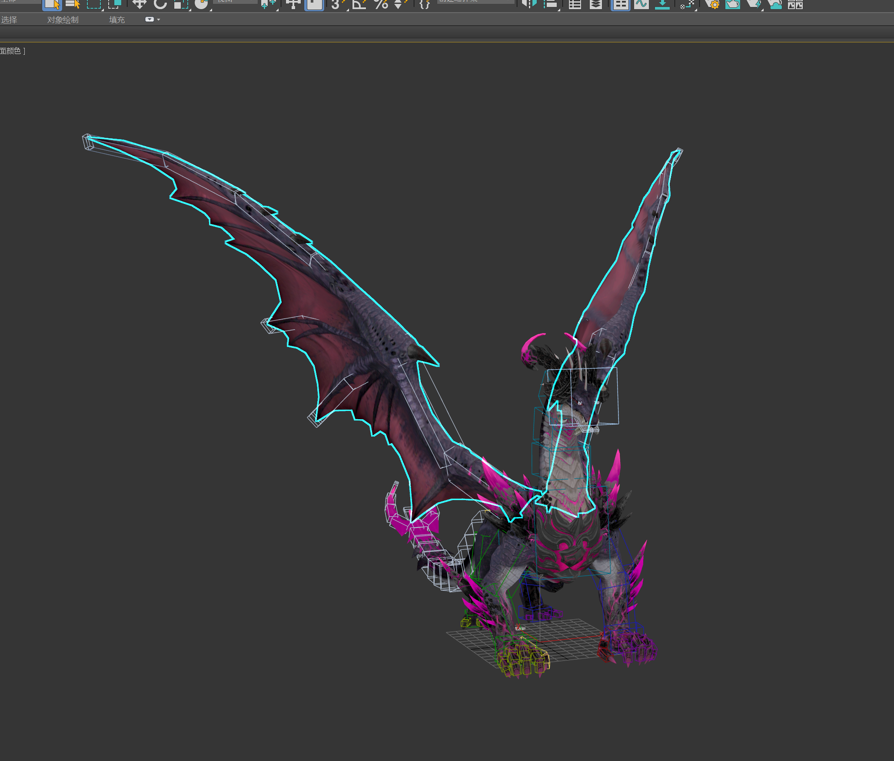Open the rectangular selection region flyout
Viewport: 894px width, 761px height.
click(x=94, y=4)
